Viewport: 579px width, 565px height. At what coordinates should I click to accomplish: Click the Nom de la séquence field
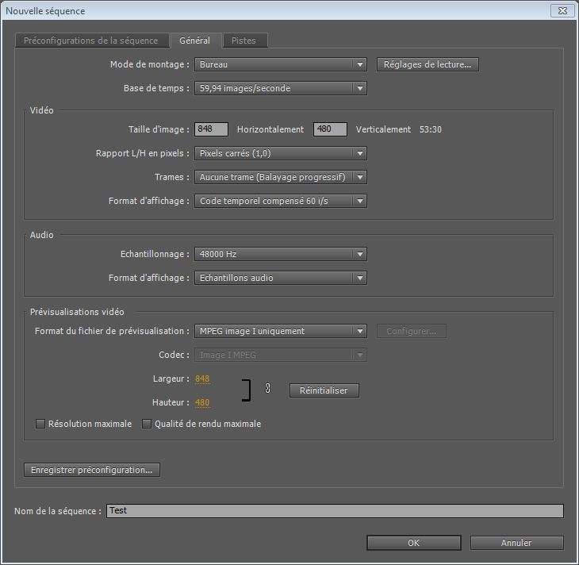coord(335,511)
